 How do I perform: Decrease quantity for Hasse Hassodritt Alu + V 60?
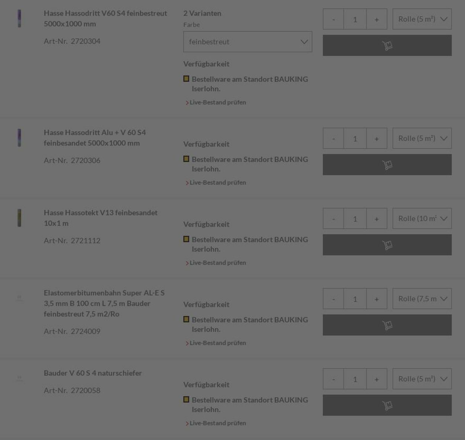click(x=333, y=138)
